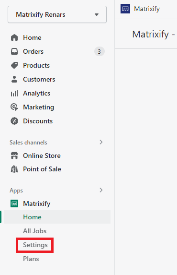Click the Discounts percent badge icon
The image size is (177, 275).
(x=14, y=121)
